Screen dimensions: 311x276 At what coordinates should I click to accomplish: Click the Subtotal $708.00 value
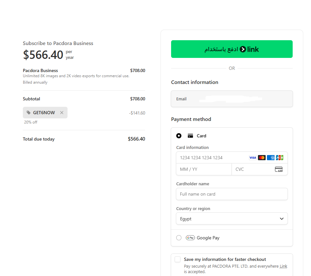[x=138, y=99]
